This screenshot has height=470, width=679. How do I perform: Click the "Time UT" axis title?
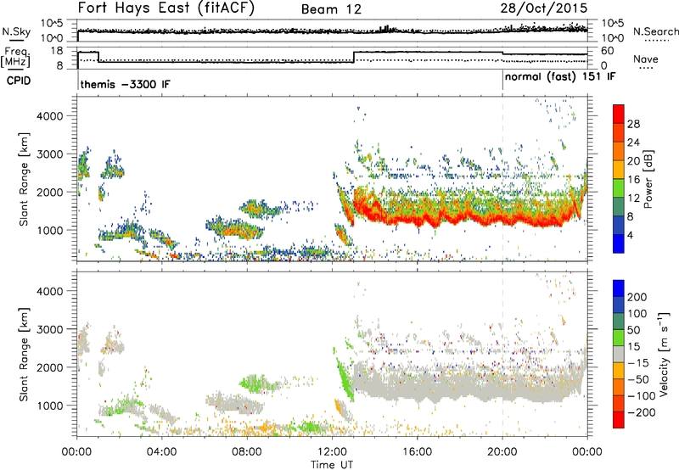pos(332,465)
